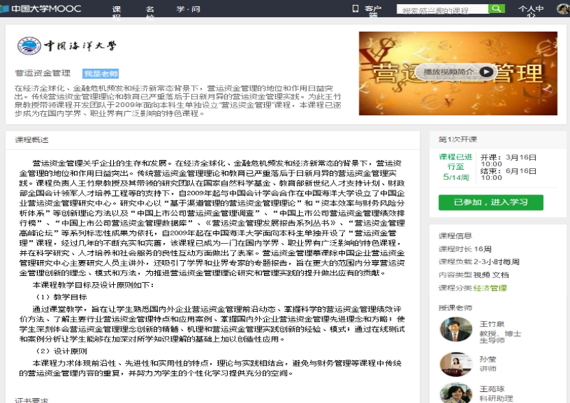Open the 名校 menu in navigation
This screenshot has height=403, width=570.
(150, 10)
